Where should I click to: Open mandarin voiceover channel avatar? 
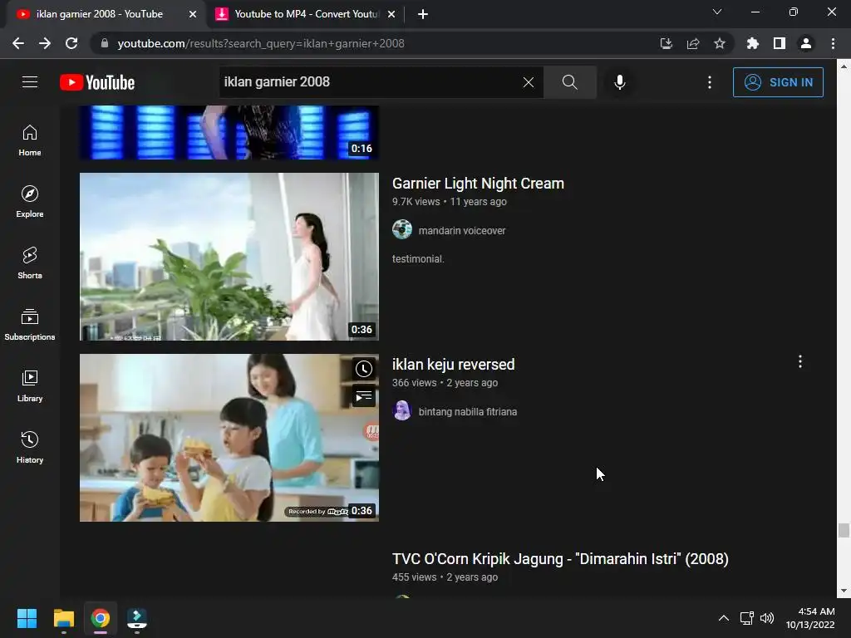pos(402,229)
